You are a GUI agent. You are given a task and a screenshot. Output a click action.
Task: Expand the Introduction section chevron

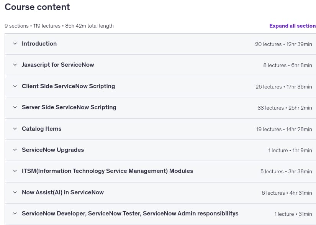[15, 44]
